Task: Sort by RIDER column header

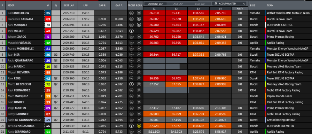Action: click(11, 5)
